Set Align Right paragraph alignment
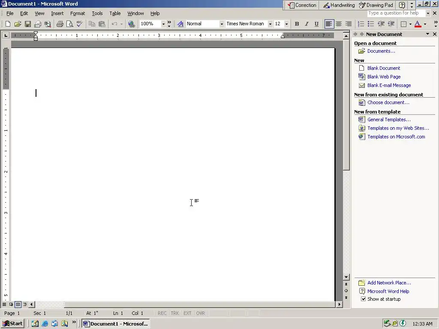The width and height of the screenshot is (439, 329). point(348,24)
